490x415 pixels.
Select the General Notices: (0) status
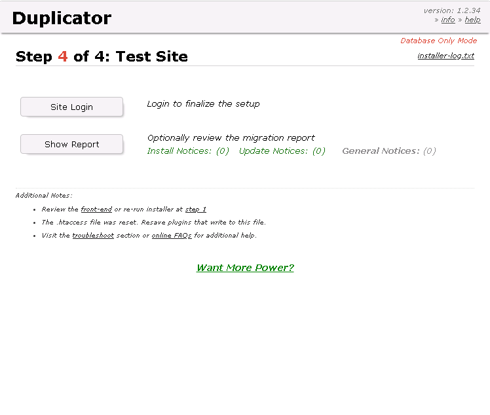click(x=388, y=151)
